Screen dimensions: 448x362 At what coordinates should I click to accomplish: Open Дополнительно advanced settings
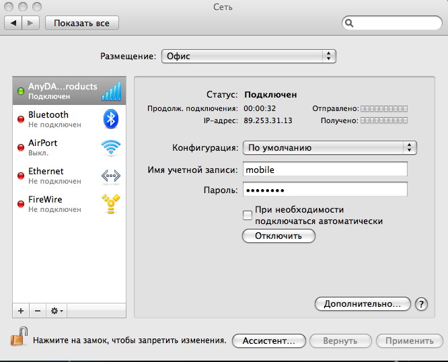point(362,304)
